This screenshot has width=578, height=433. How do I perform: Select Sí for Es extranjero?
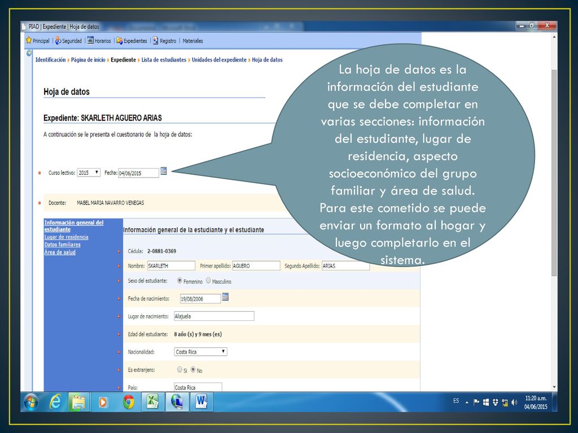[179, 369]
